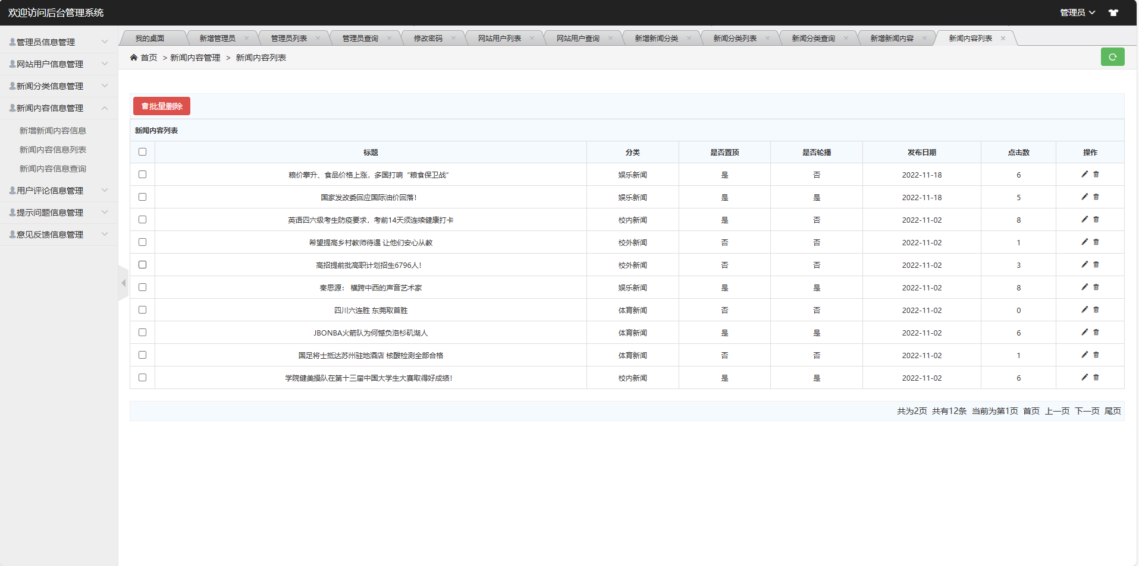
Task: Expand 意见反馈信息管理 sidebar menu
Action: point(59,235)
